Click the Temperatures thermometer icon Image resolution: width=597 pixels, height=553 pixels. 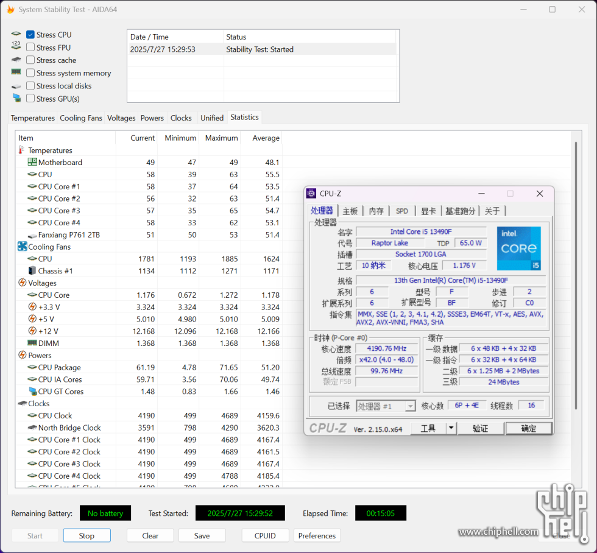(x=21, y=150)
